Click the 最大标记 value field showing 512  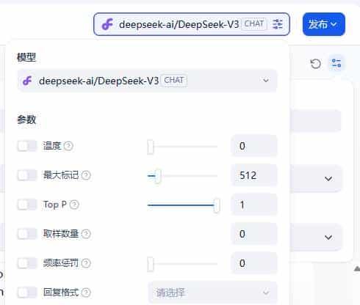tap(254, 175)
